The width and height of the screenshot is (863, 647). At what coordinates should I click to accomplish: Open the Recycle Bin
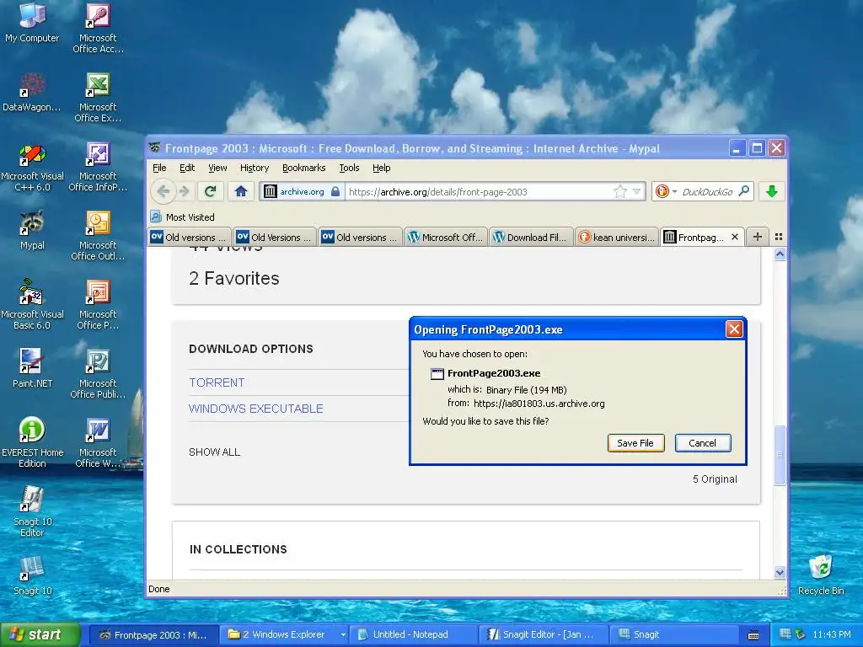pos(821,575)
